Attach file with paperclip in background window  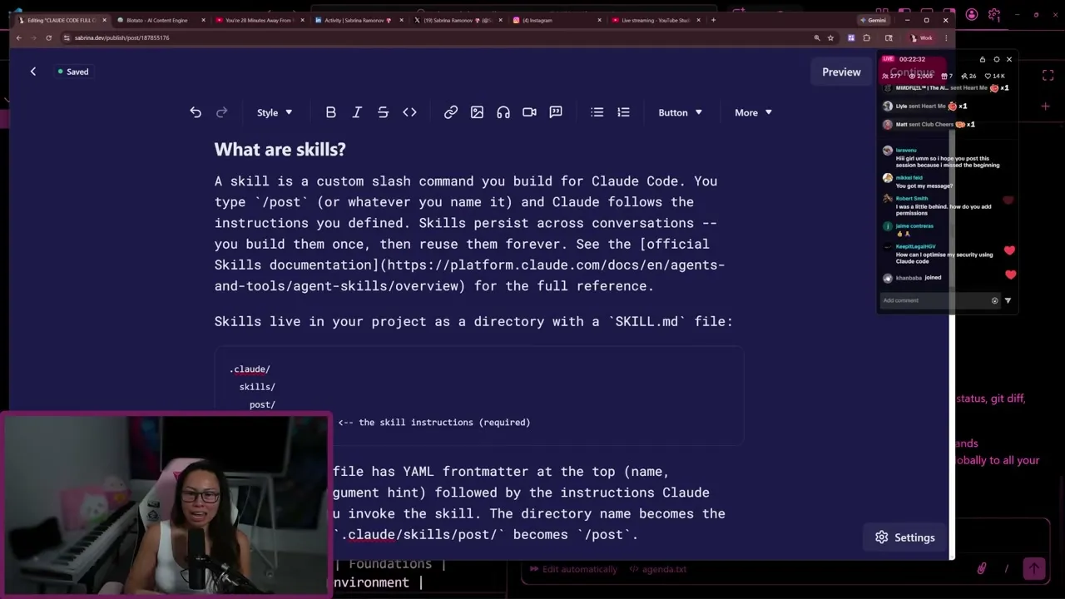coord(981,568)
